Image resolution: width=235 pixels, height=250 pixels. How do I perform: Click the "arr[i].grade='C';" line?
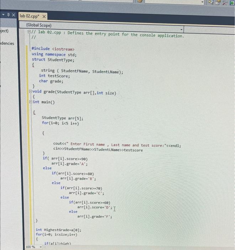click(x=87, y=193)
